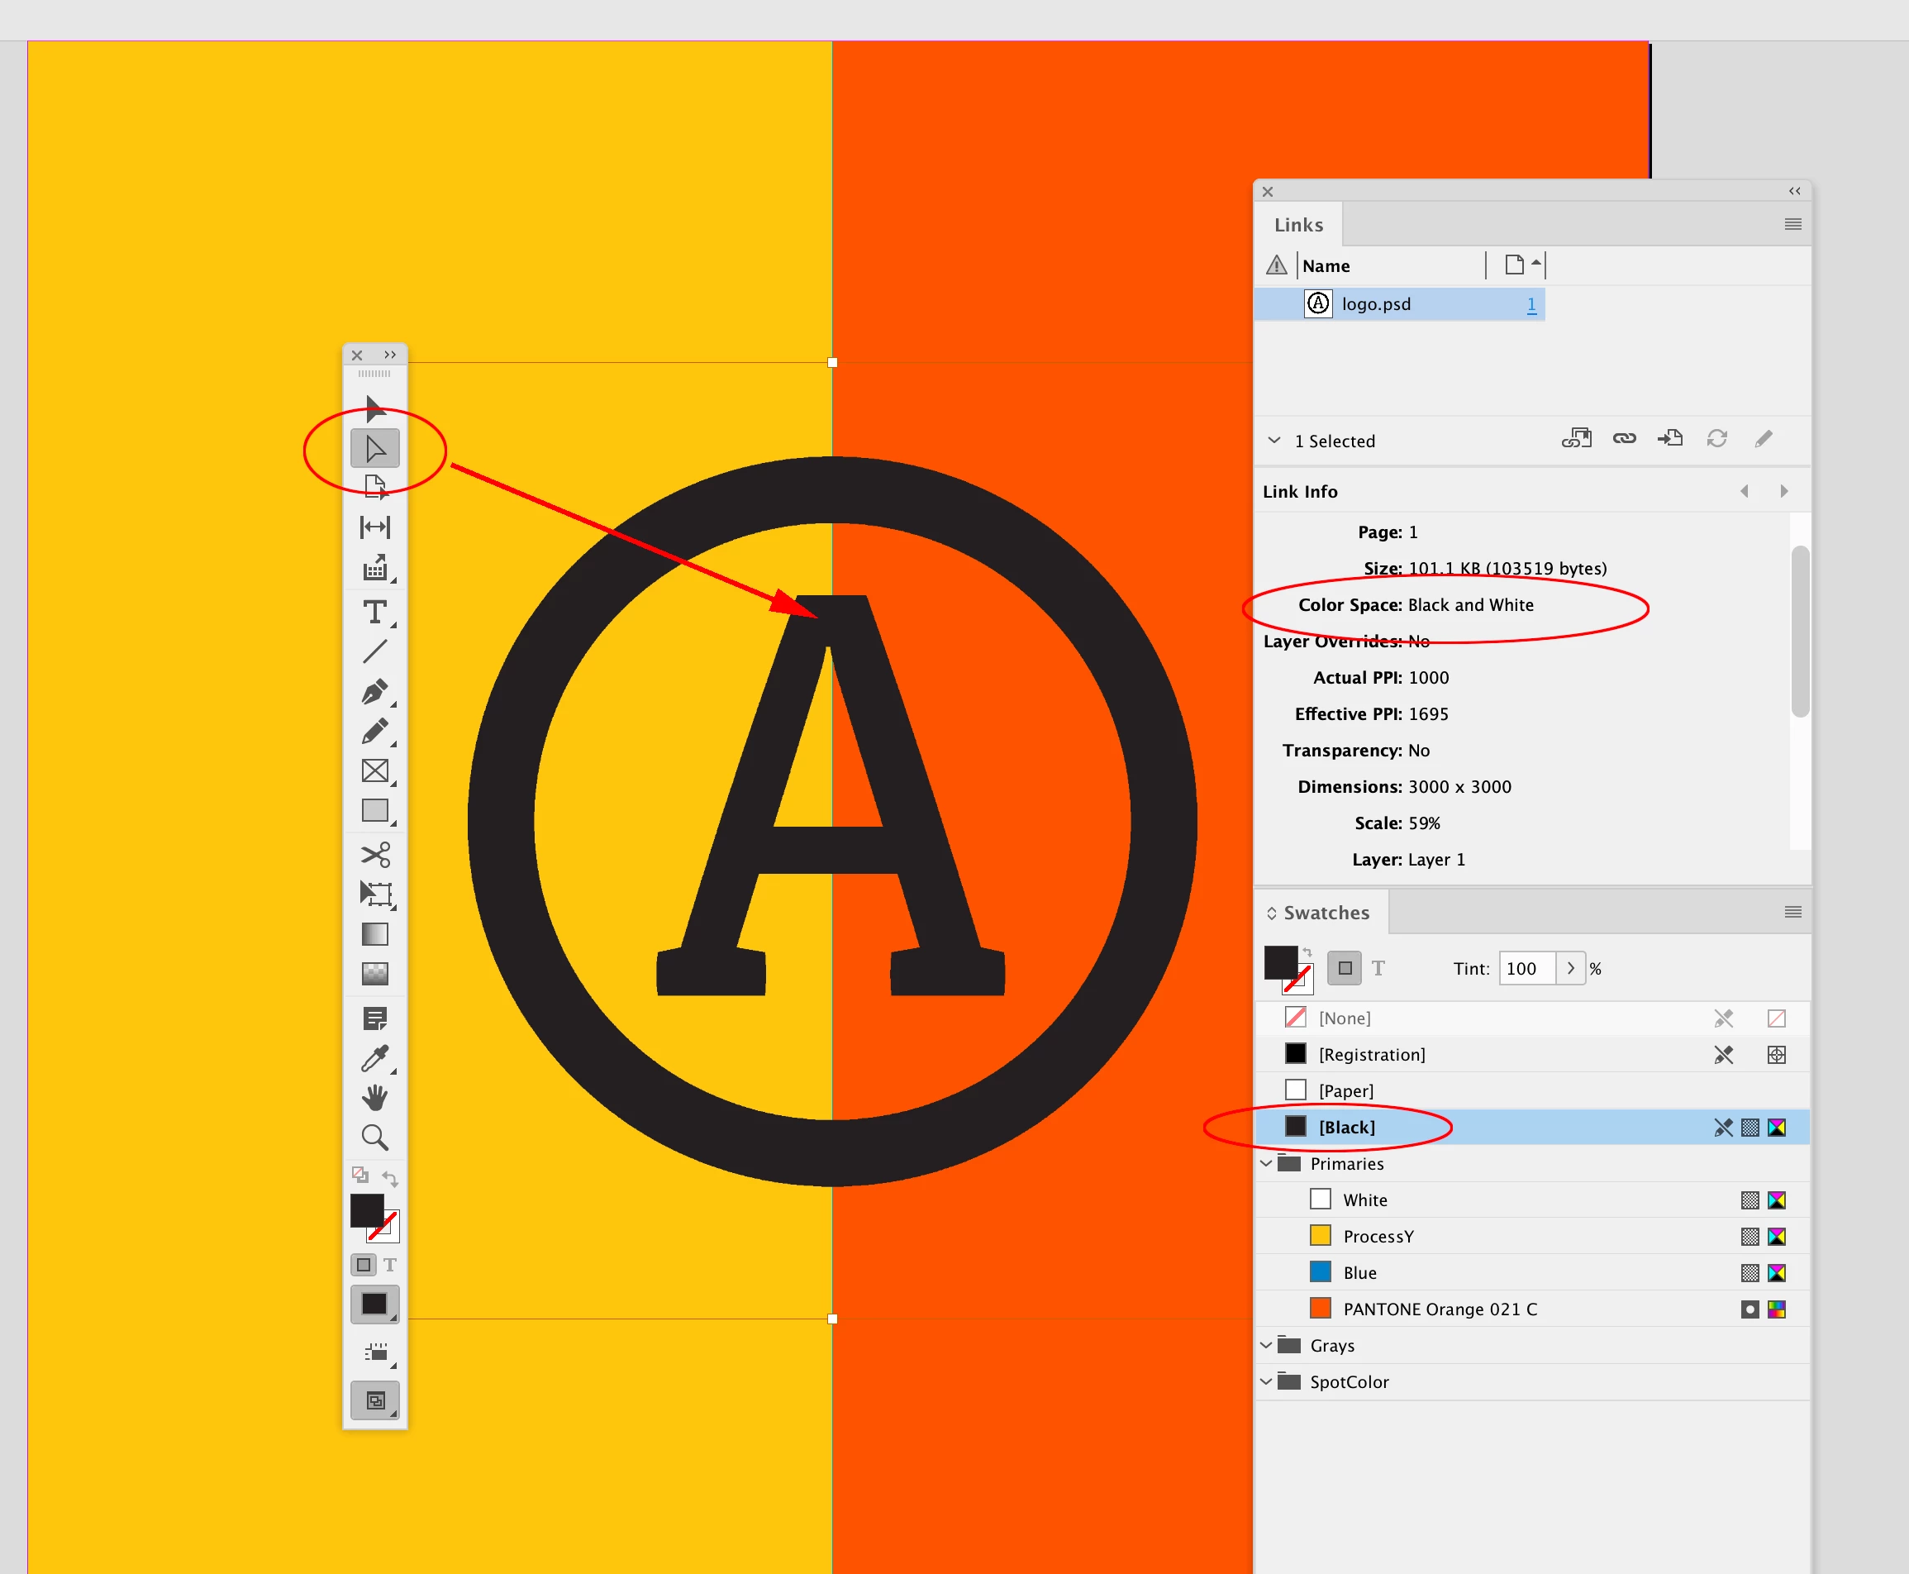Swap fill and stroke in toolbar
1909x1574 pixels.
390,1178
